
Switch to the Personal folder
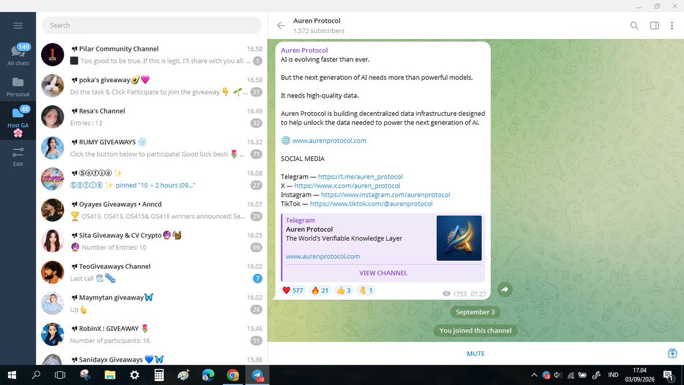[x=18, y=86]
